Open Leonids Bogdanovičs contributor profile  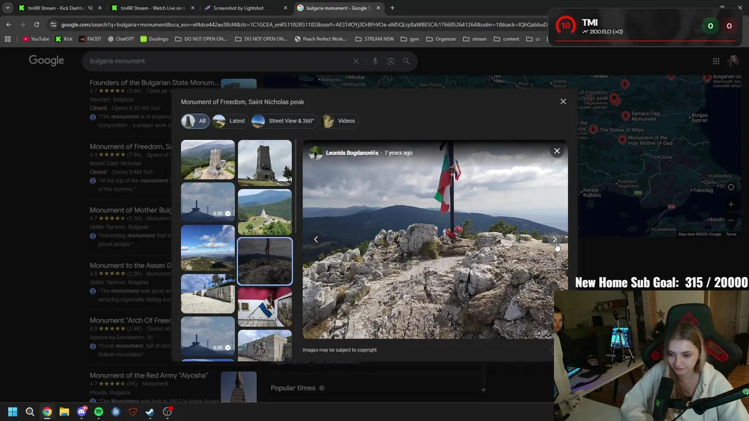(352, 153)
